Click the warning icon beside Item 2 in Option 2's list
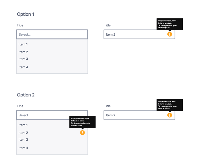 tap(82, 133)
